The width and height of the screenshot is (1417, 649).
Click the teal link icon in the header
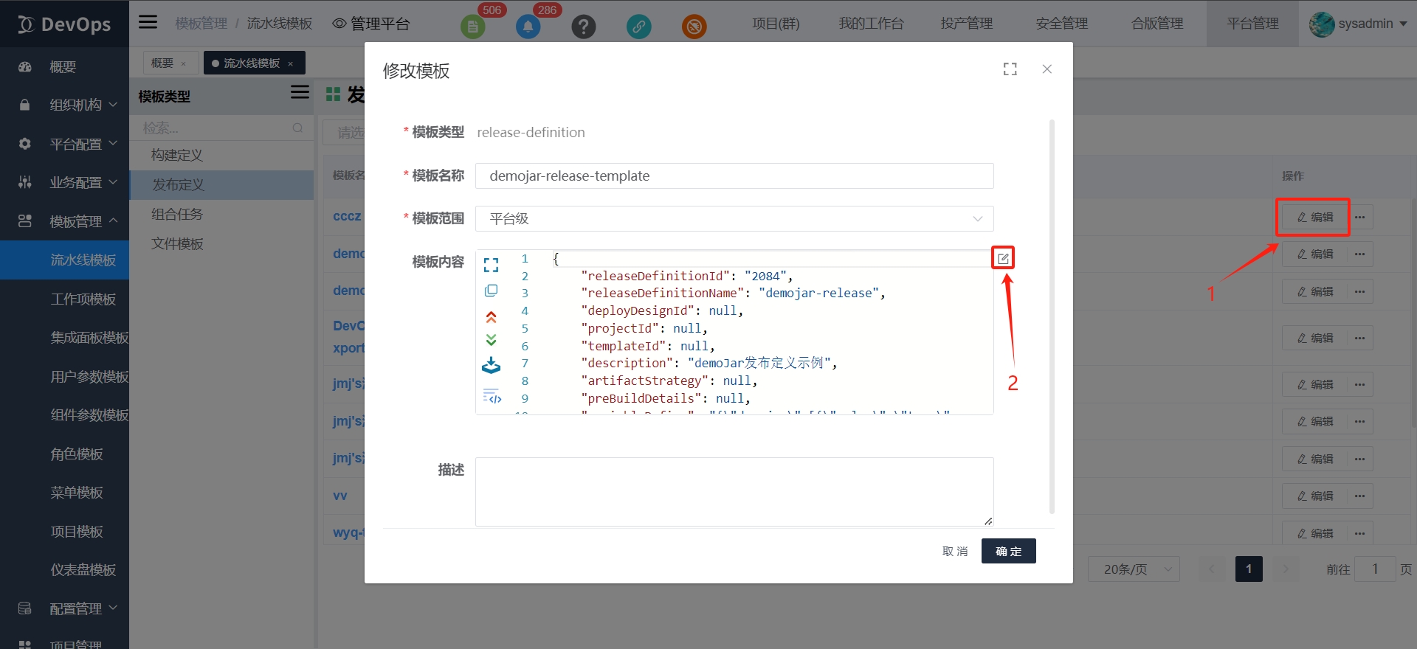pos(638,27)
